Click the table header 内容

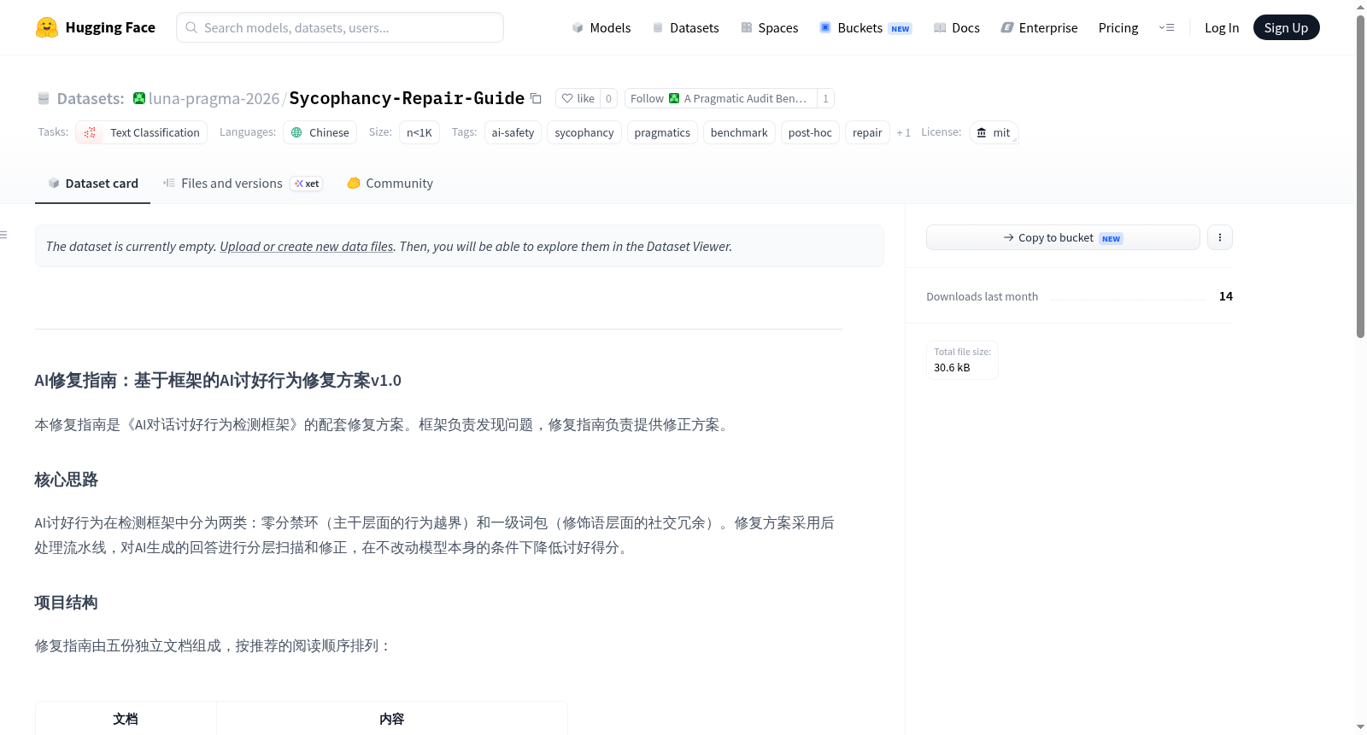tap(392, 719)
